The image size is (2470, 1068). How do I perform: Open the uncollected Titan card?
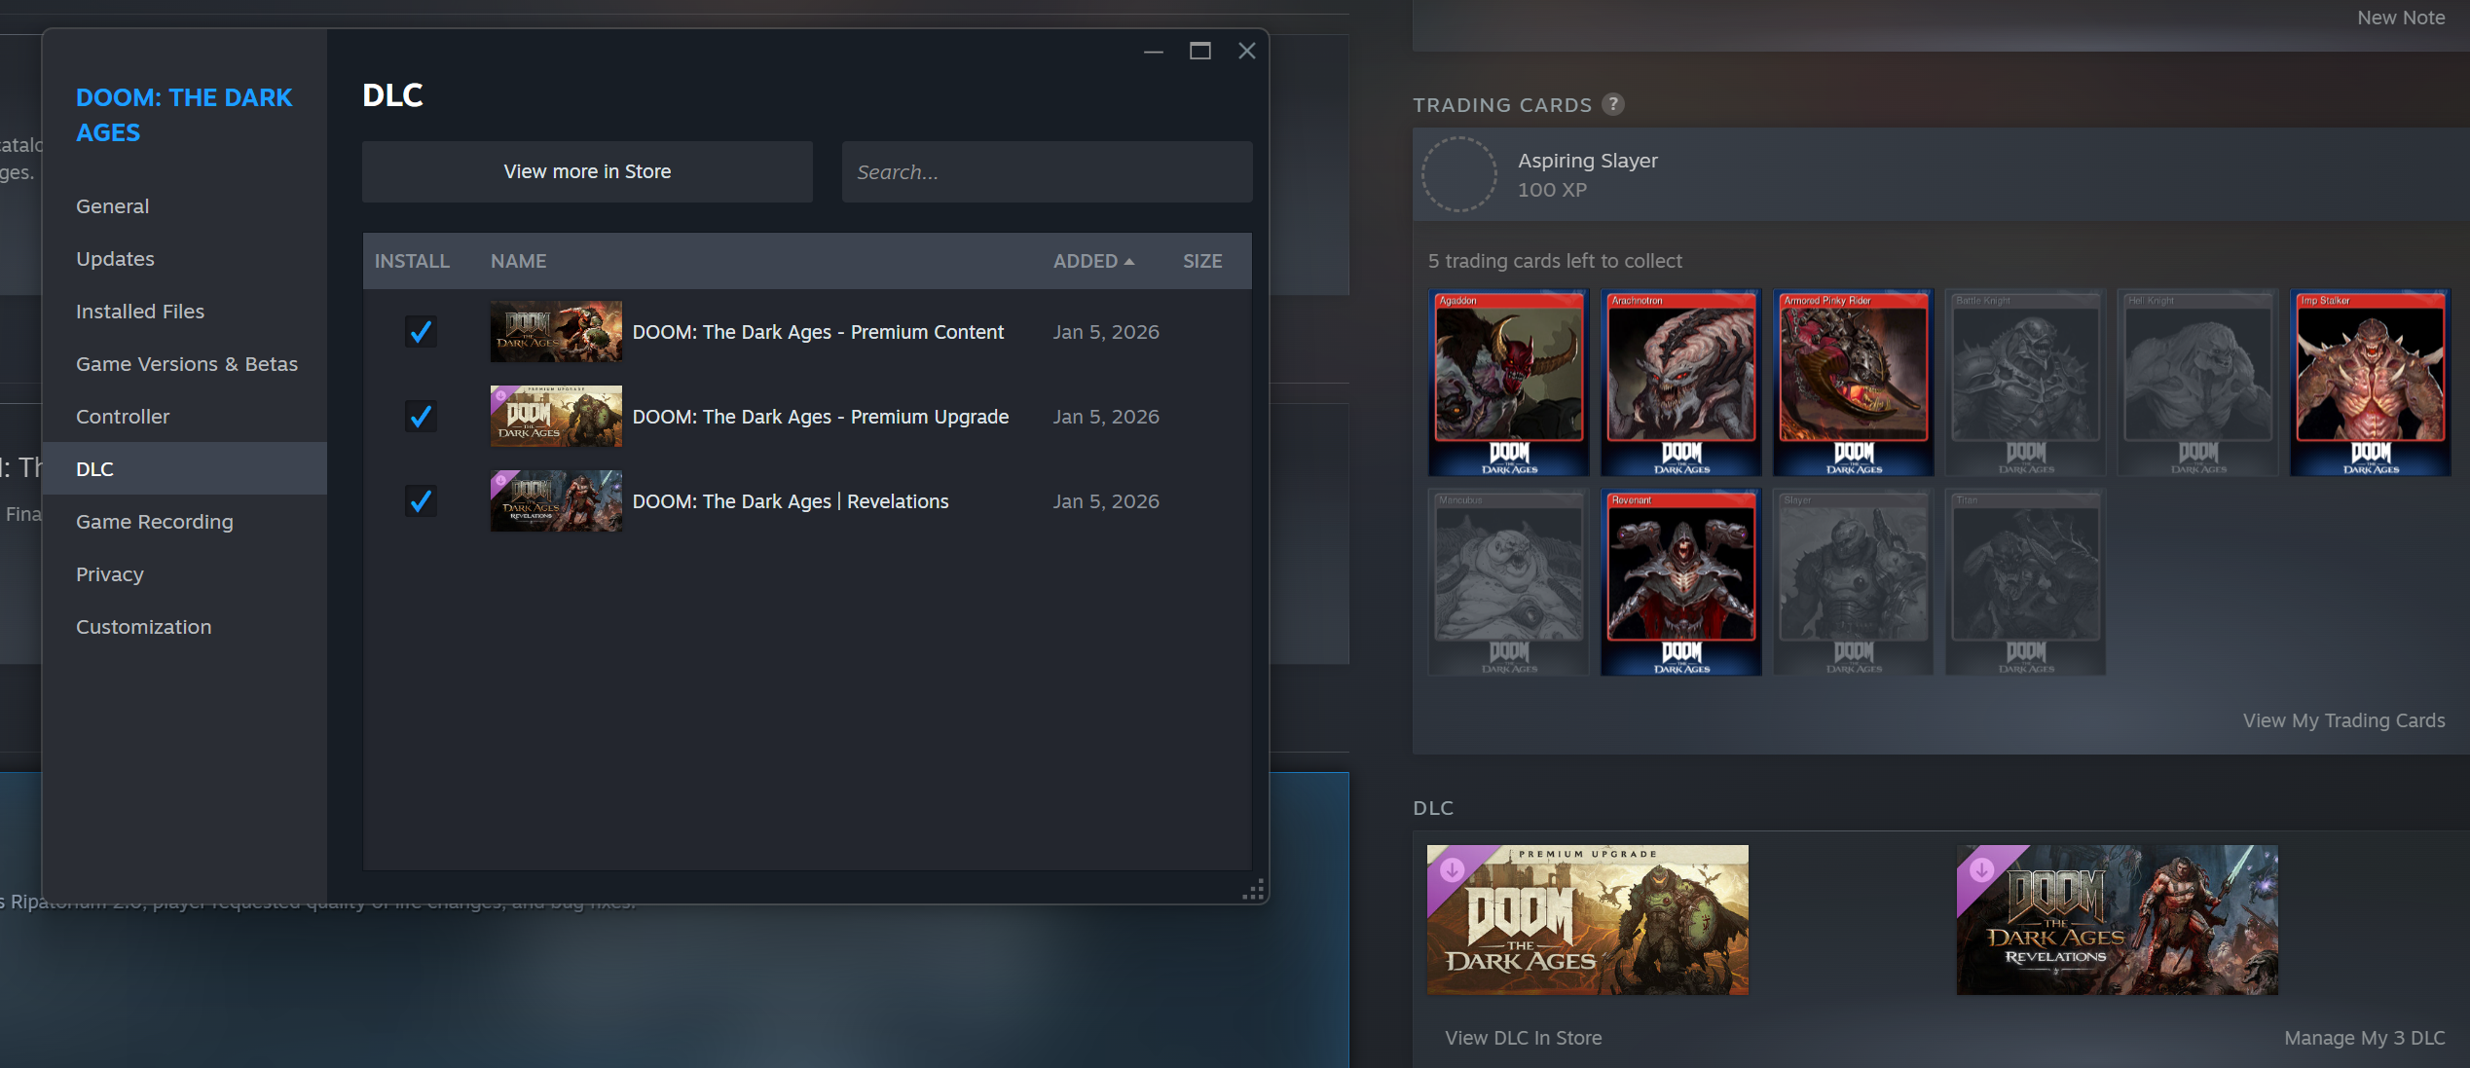(2026, 582)
